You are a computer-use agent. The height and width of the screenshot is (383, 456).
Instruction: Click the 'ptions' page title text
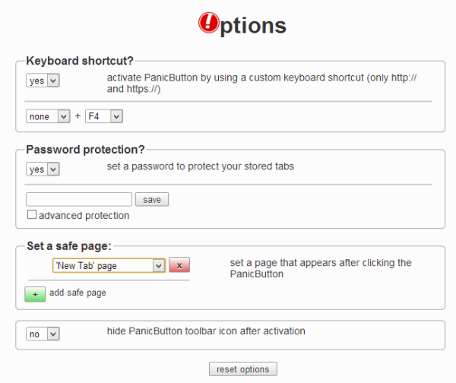pos(252,26)
